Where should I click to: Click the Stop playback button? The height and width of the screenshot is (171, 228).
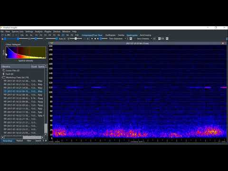click(95, 38)
